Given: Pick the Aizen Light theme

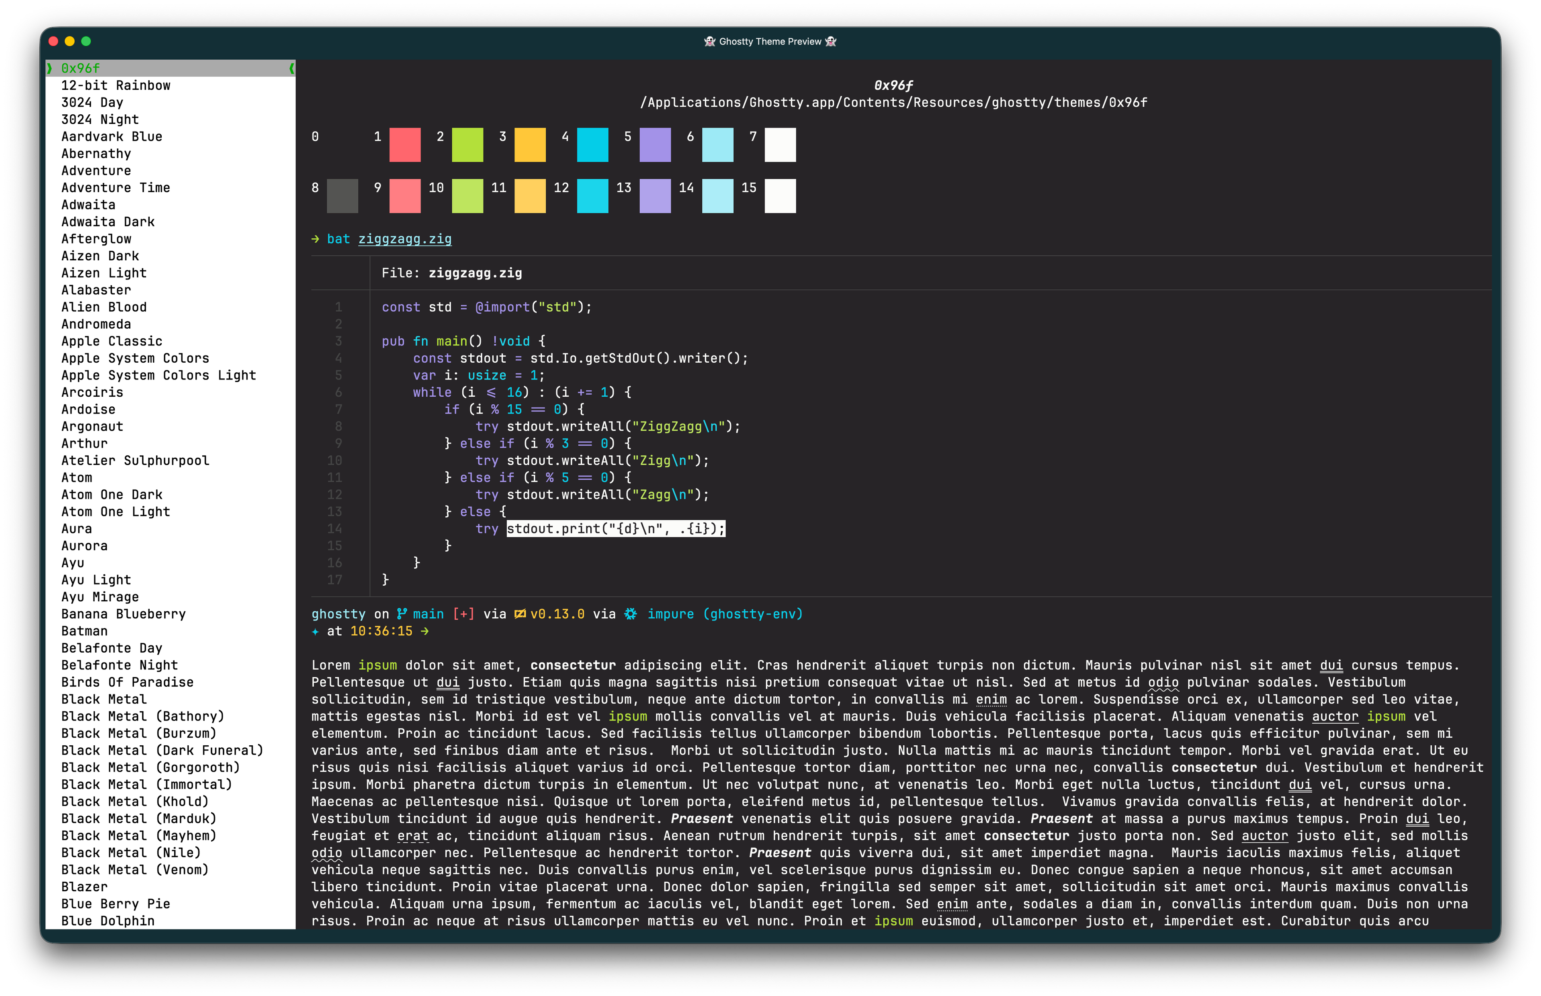Looking at the screenshot, I should tap(104, 273).
